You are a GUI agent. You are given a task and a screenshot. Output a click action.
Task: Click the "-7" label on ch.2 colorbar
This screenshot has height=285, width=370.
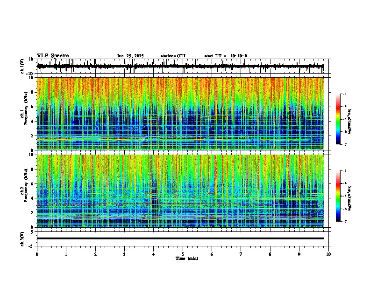(344, 221)
